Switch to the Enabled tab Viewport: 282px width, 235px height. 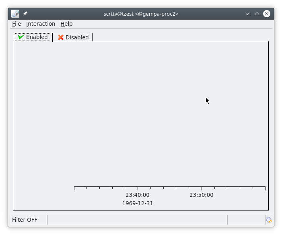[x=33, y=37]
